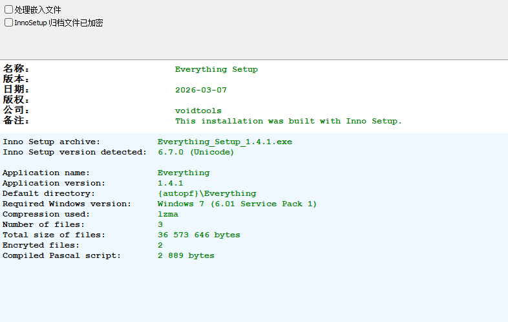Click the 备注: label
508x322 pixels.
(16, 121)
